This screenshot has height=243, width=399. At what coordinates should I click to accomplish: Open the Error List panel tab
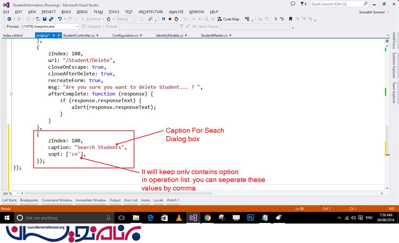131,200
